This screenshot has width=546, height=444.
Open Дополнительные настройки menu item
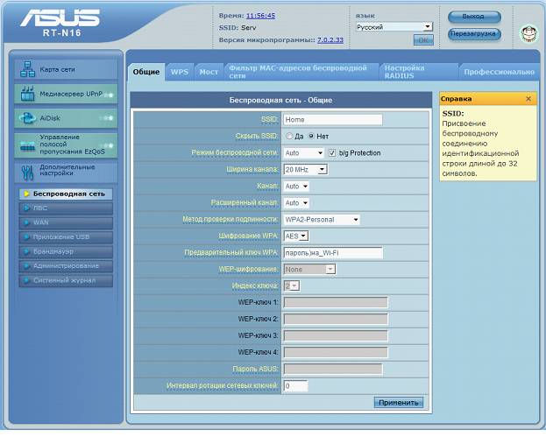(x=66, y=172)
